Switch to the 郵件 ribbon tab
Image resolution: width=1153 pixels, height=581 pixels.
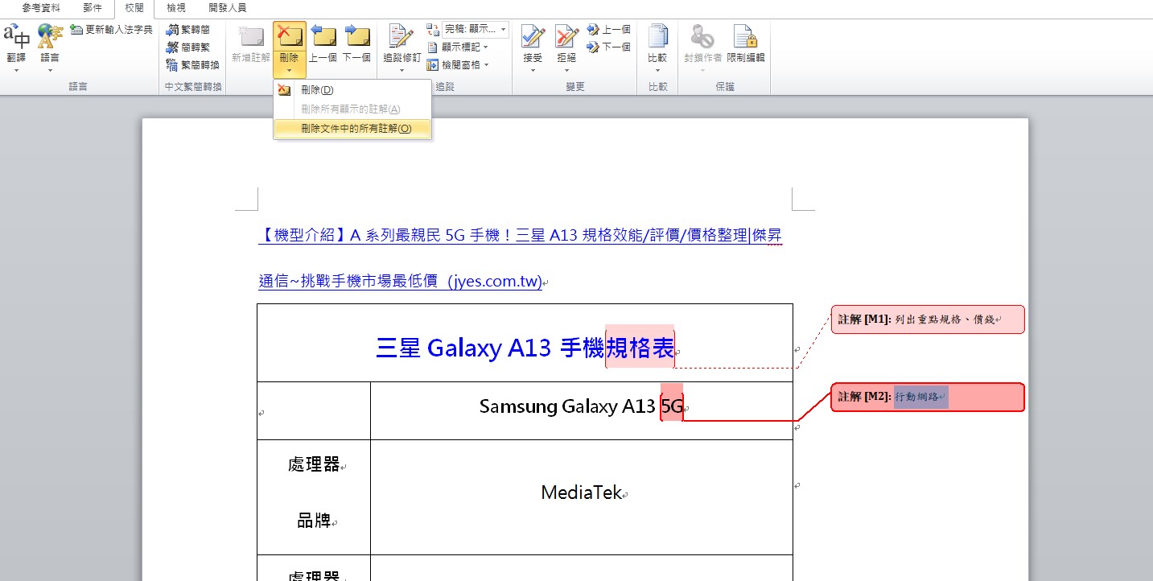pyautogui.click(x=93, y=8)
